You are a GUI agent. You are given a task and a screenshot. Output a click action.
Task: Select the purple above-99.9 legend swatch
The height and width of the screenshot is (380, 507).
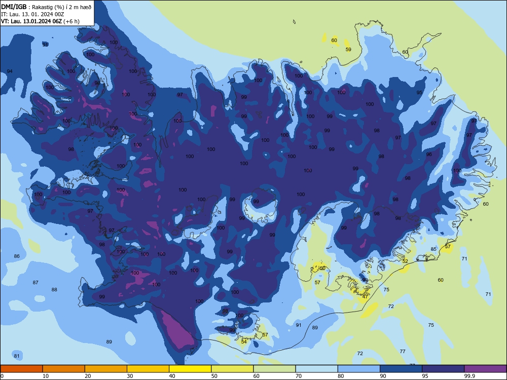[485, 369]
